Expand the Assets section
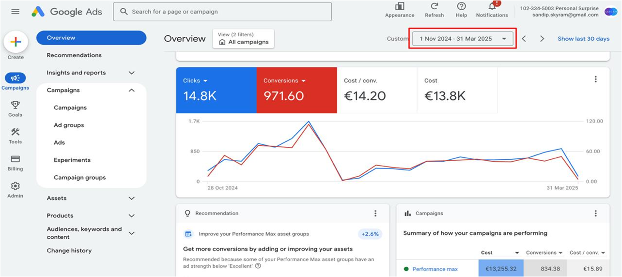Image resolution: width=622 pixels, height=277 pixels. point(131,198)
